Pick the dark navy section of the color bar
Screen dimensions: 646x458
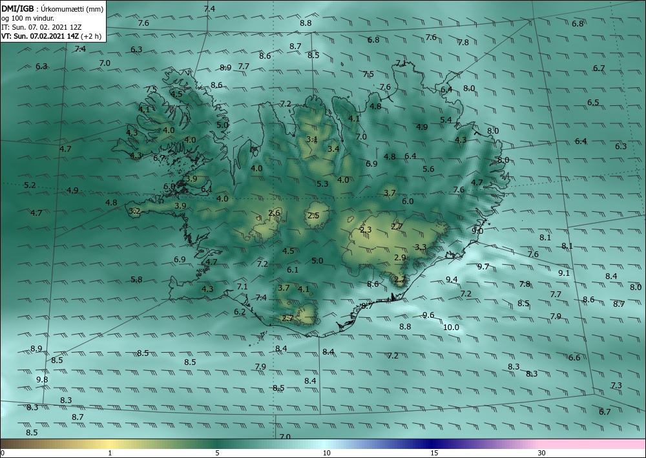click(x=433, y=444)
